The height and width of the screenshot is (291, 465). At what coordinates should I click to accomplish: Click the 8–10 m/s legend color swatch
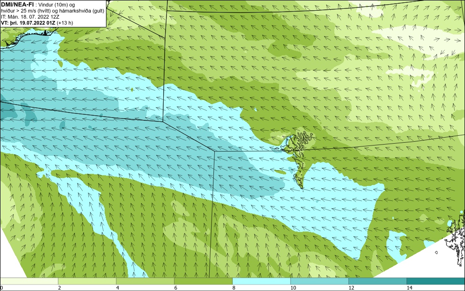pos(261,281)
